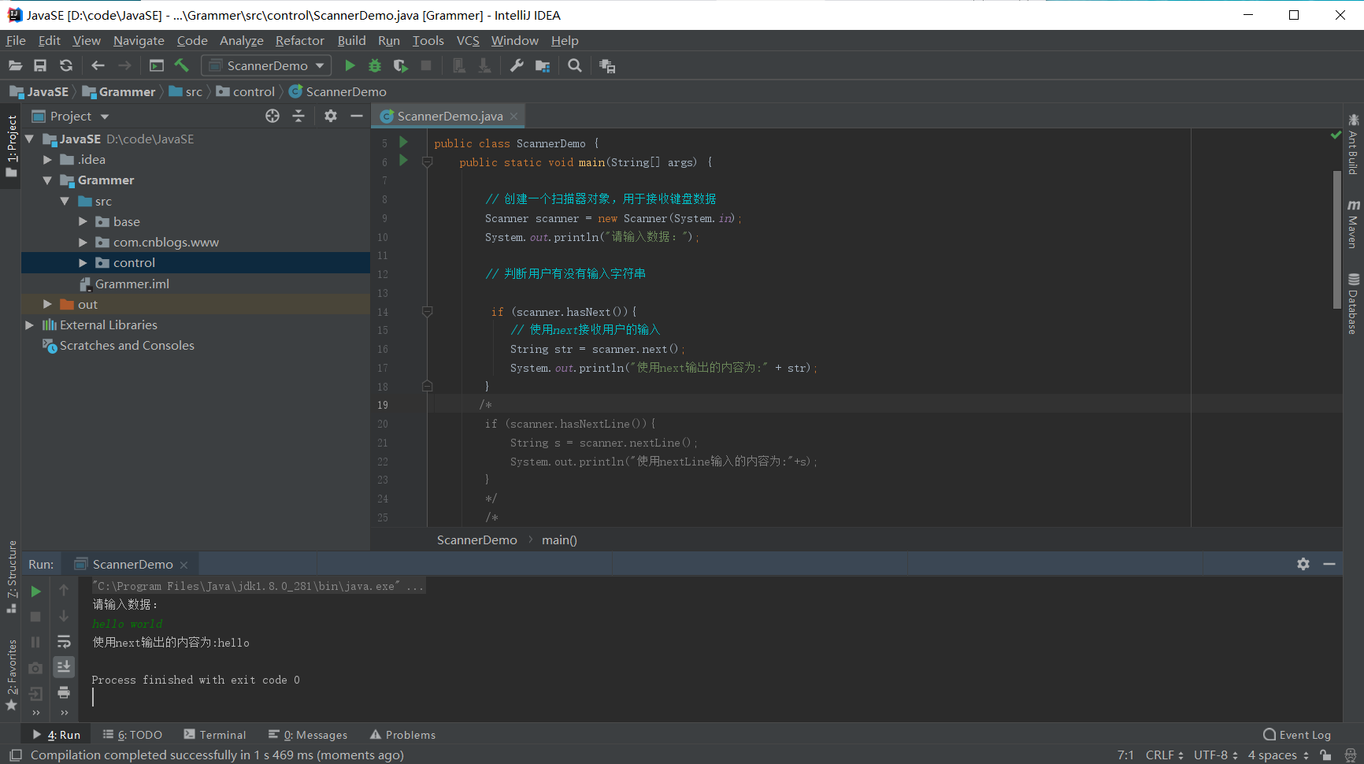Toggle the Project tool window sidebar tab
1364x764 pixels.
point(11,146)
